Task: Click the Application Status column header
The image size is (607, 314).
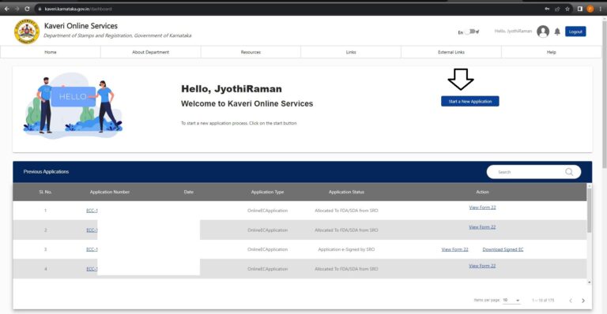Action: click(346, 192)
